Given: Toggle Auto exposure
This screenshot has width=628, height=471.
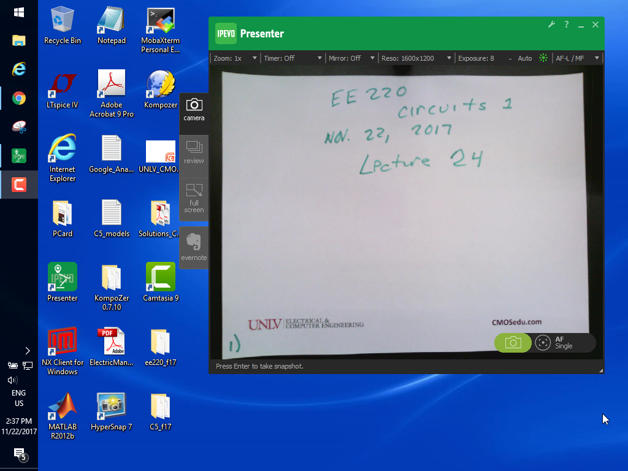Looking at the screenshot, I should click(525, 58).
